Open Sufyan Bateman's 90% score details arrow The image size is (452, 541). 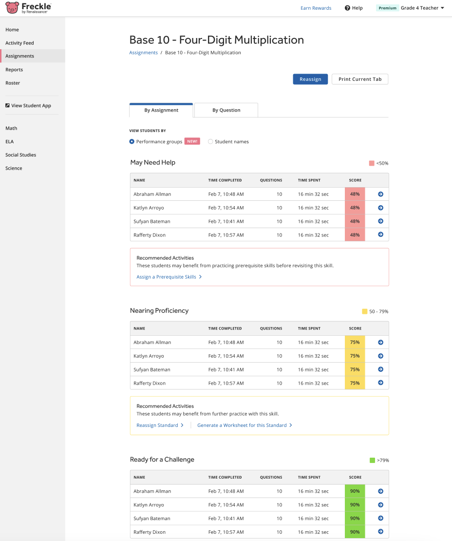pyautogui.click(x=380, y=518)
